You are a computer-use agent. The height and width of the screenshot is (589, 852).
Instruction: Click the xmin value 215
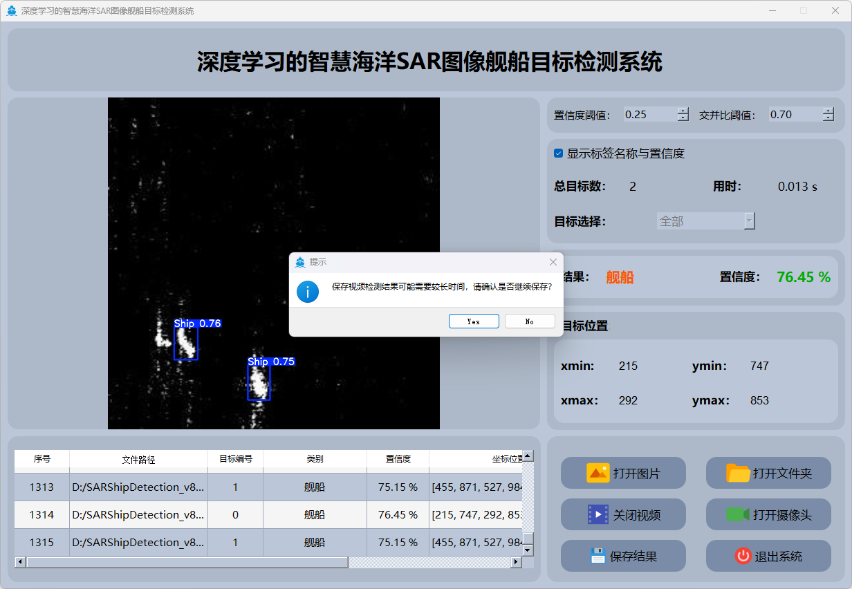[x=628, y=366]
